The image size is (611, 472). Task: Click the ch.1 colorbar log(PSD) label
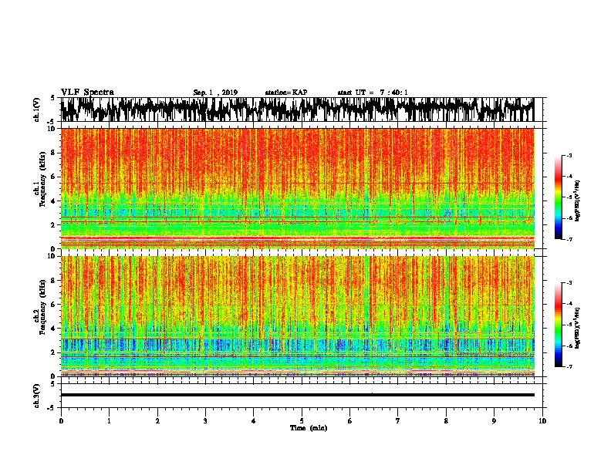(578, 201)
